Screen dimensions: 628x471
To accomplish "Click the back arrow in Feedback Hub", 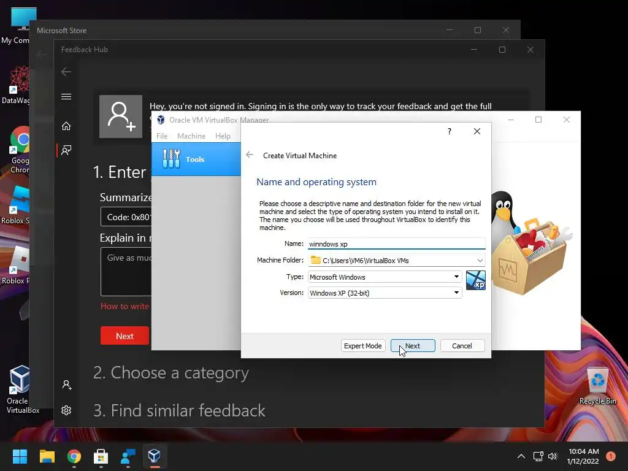I will pos(66,72).
